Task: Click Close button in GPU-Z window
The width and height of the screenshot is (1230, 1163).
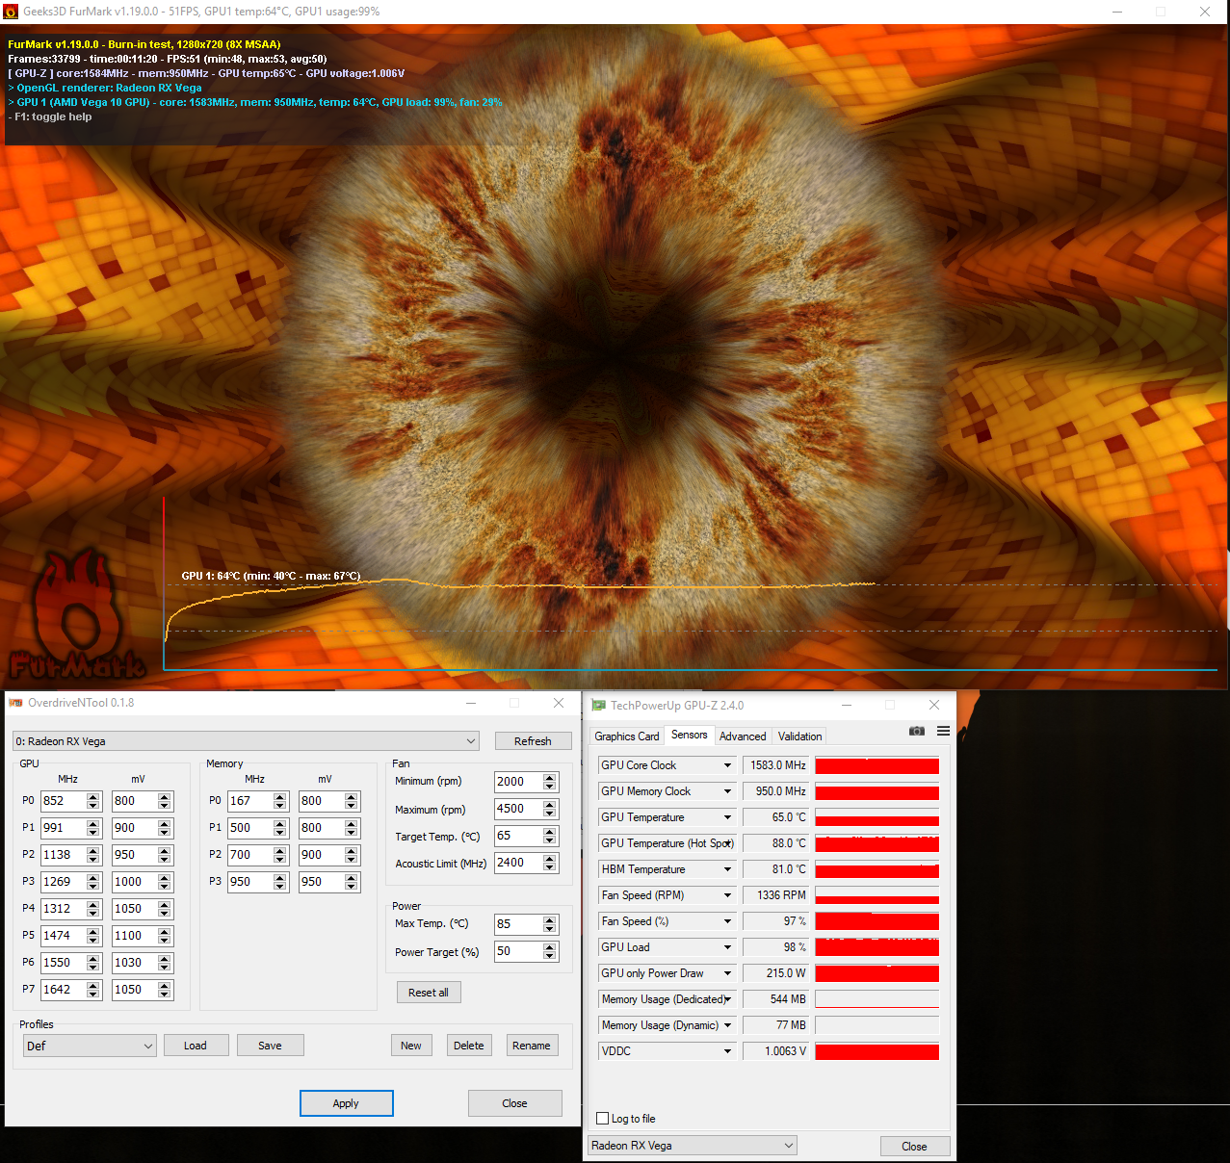Action: tap(915, 1147)
